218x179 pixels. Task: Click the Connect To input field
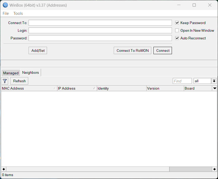pos(100,23)
